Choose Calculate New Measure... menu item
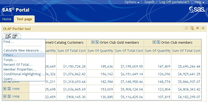Viewport: 208px width, 105px height. [23, 50]
